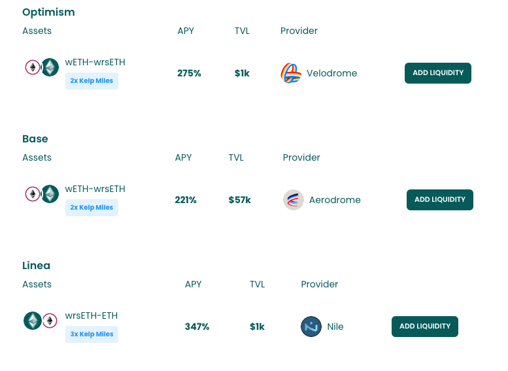This screenshot has height=371, width=508.
Task: Click the Aerodrome provider logo icon
Action: [x=293, y=200]
